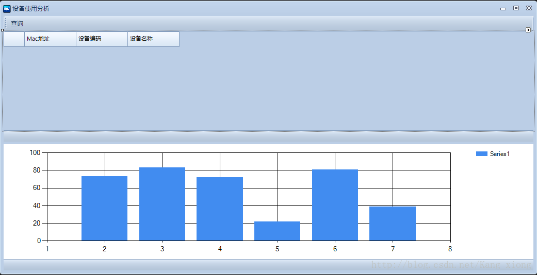Click the toolbar drag grip beside 查询

point(6,23)
